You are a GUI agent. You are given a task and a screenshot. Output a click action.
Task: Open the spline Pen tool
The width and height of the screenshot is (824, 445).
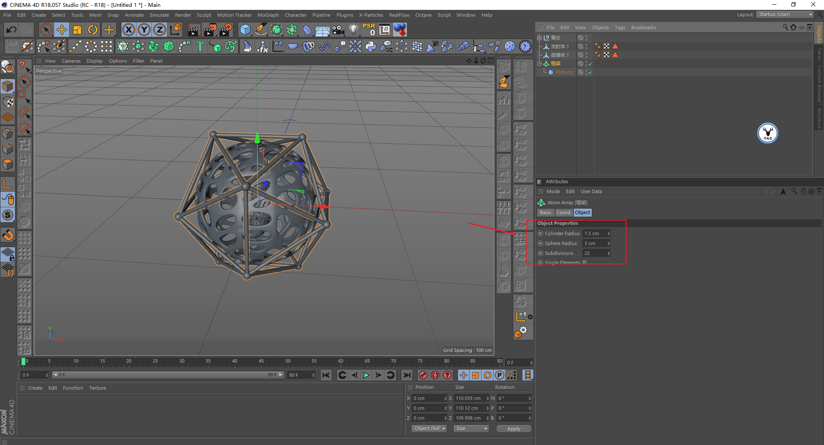[261, 30]
